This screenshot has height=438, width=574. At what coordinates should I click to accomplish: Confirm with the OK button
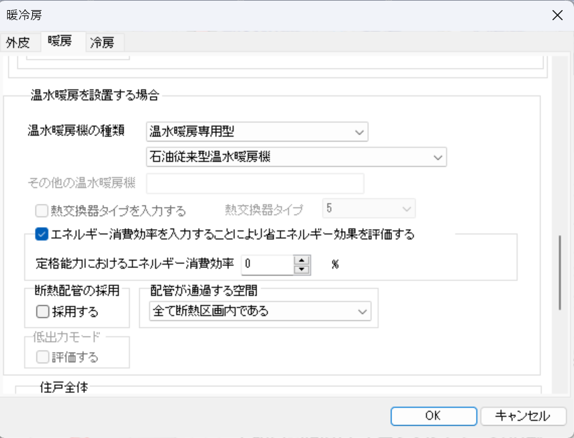434,416
